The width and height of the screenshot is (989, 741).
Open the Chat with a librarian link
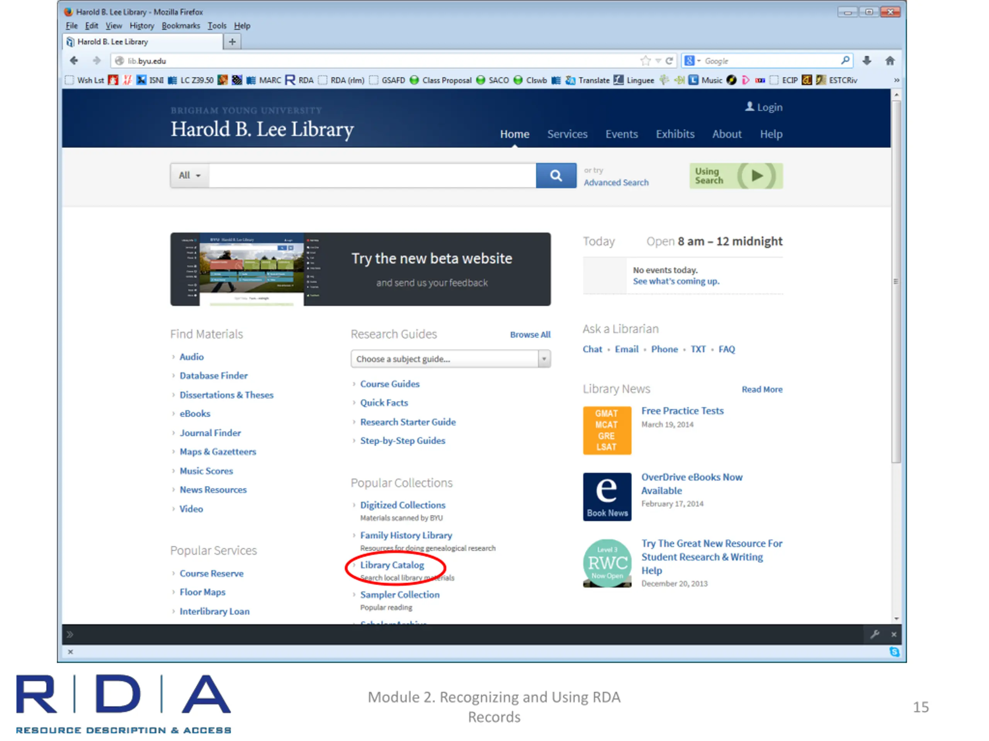[x=592, y=349]
